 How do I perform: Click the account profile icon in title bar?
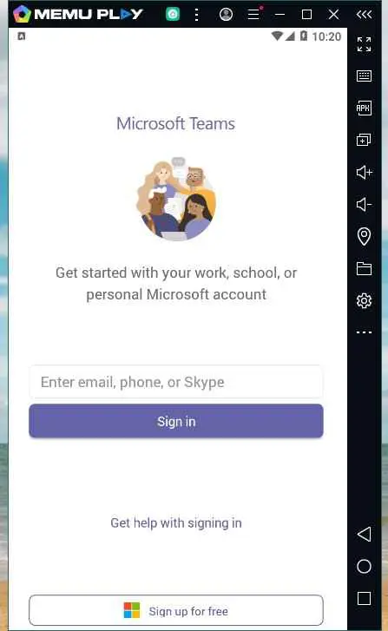coord(227,15)
